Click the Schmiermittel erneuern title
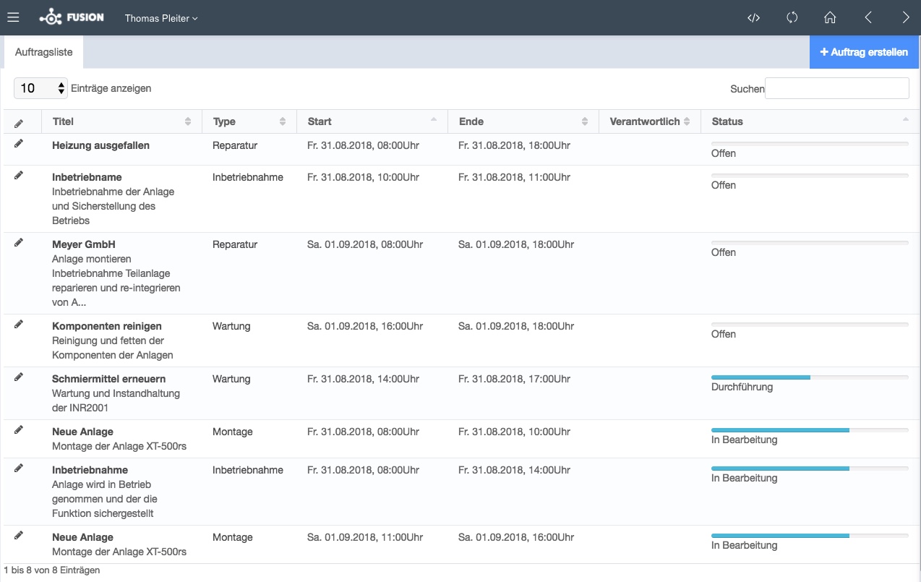Screen dimensions: 921x582 tap(109, 379)
